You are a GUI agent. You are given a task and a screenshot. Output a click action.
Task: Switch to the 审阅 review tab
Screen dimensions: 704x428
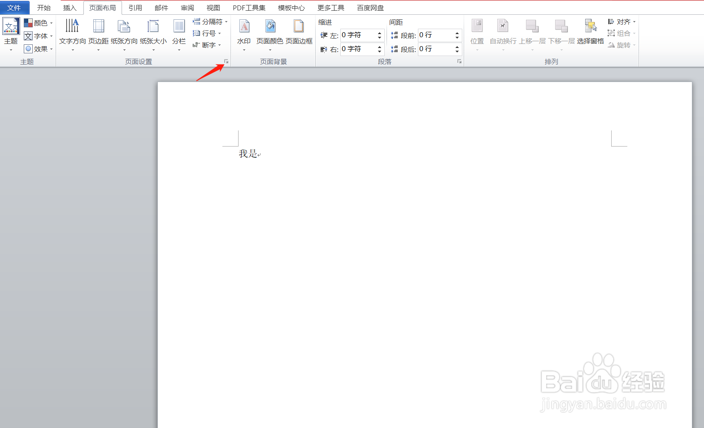click(x=187, y=8)
